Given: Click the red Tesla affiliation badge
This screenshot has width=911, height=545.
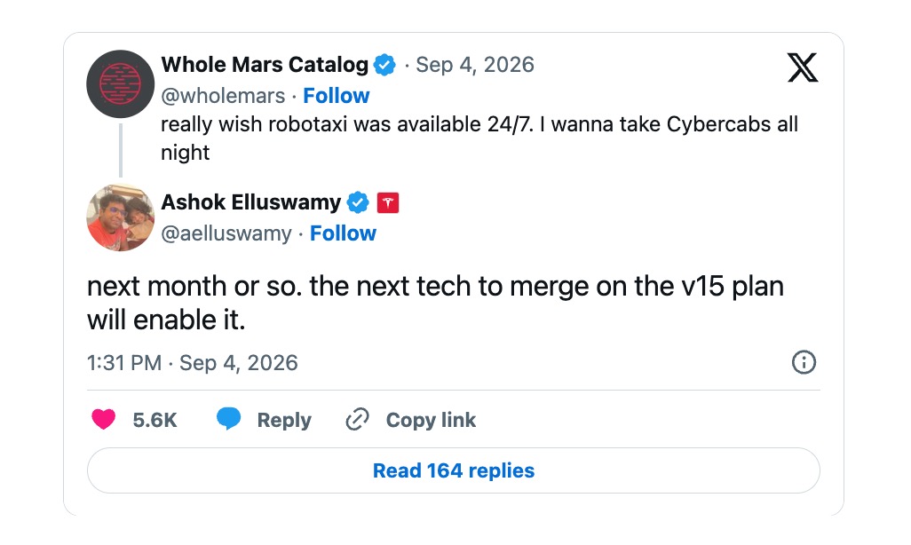Looking at the screenshot, I should 388,202.
